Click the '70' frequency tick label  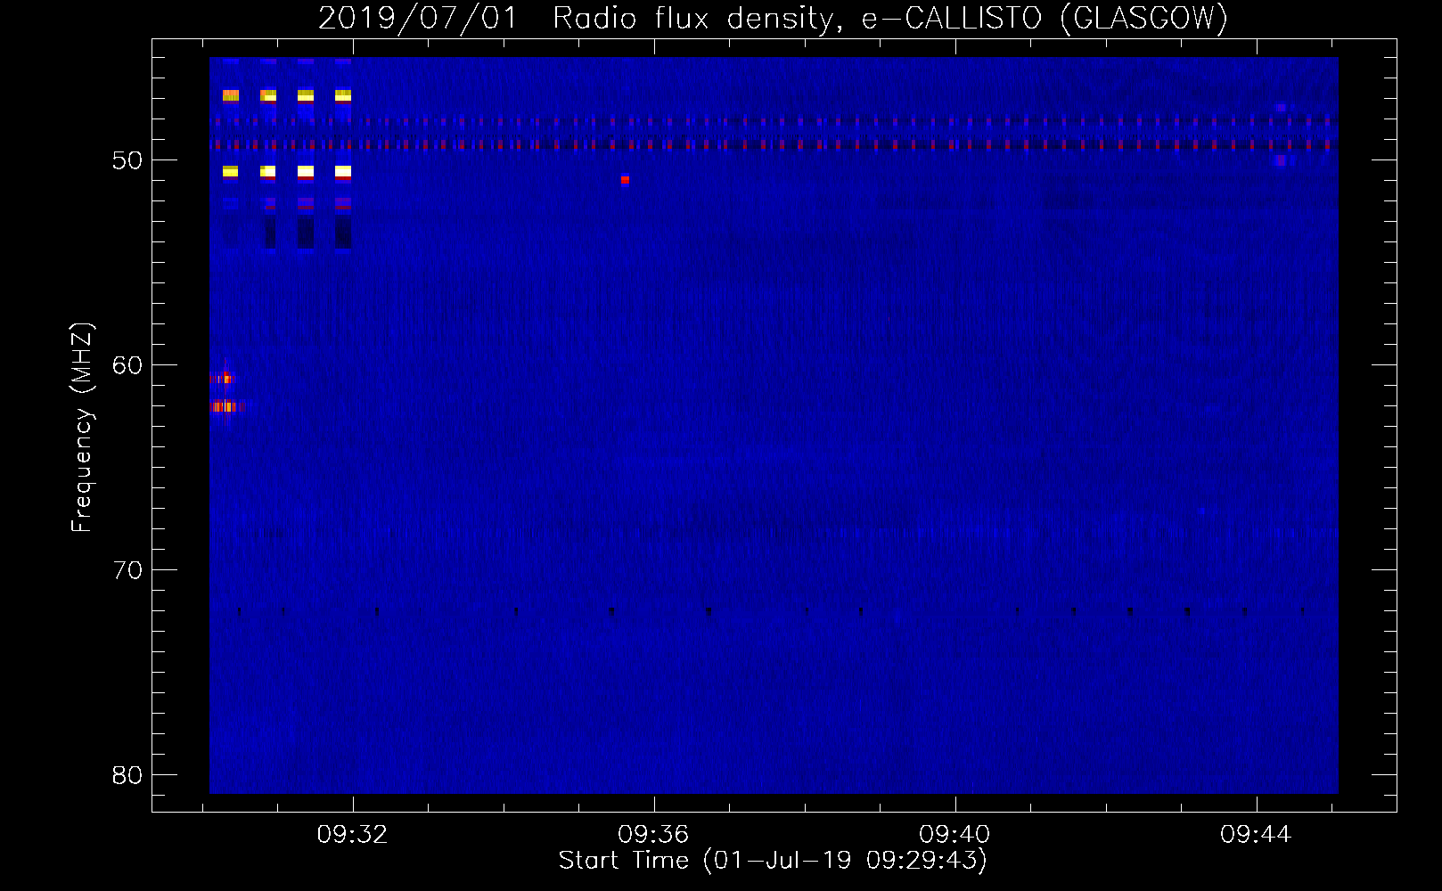[127, 570]
